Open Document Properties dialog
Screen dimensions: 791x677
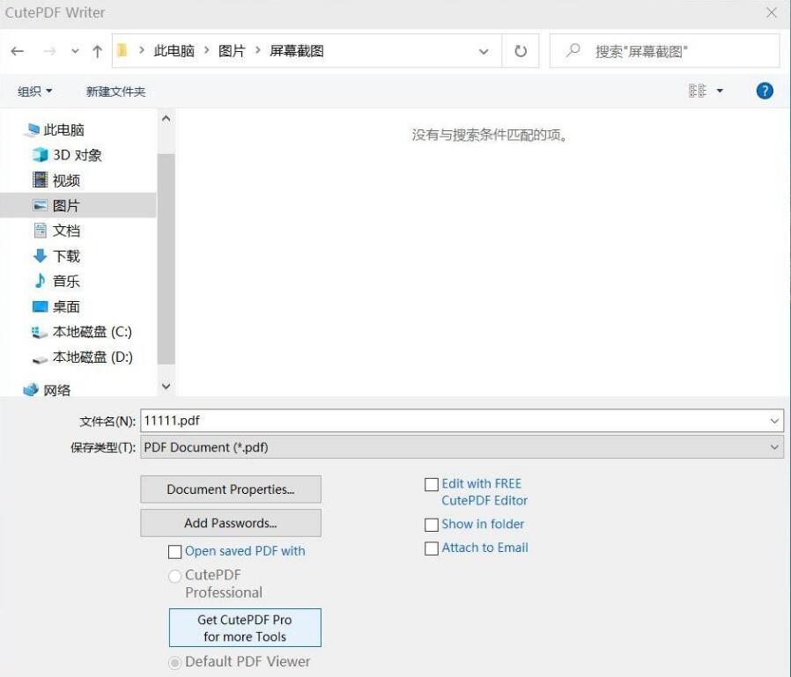(231, 489)
